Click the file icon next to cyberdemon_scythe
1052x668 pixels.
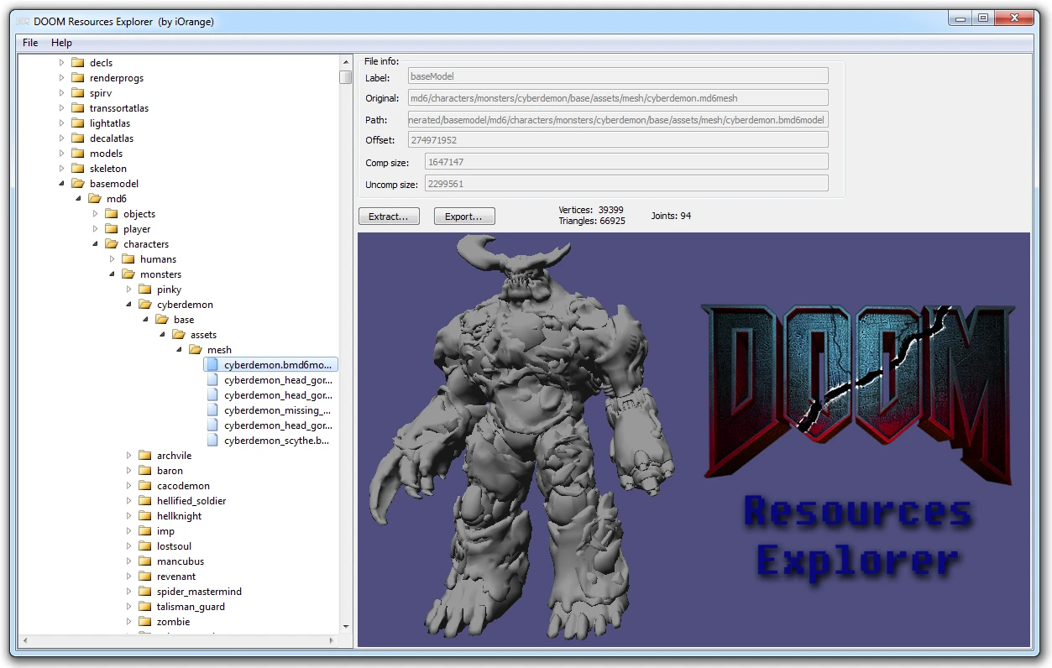[x=212, y=440]
